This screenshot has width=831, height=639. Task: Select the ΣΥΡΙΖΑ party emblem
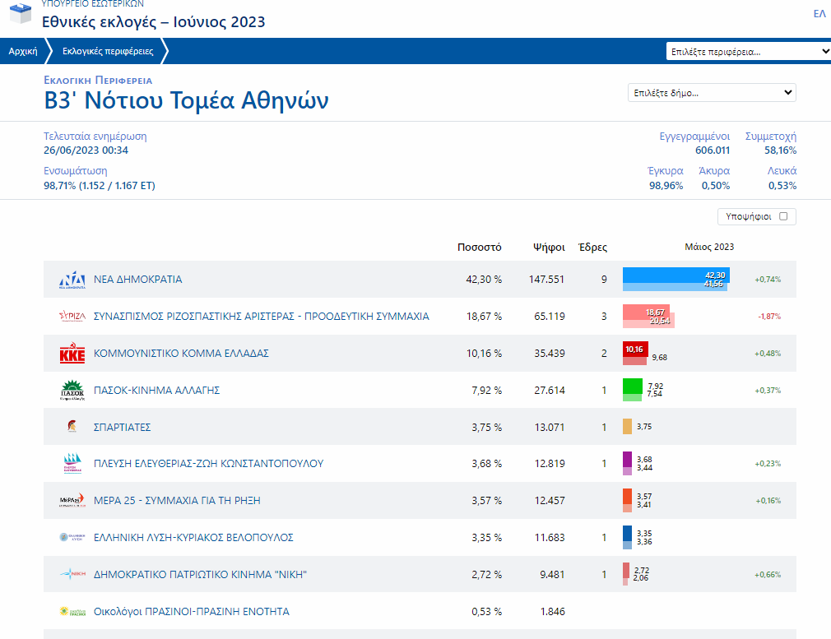pyautogui.click(x=73, y=316)
